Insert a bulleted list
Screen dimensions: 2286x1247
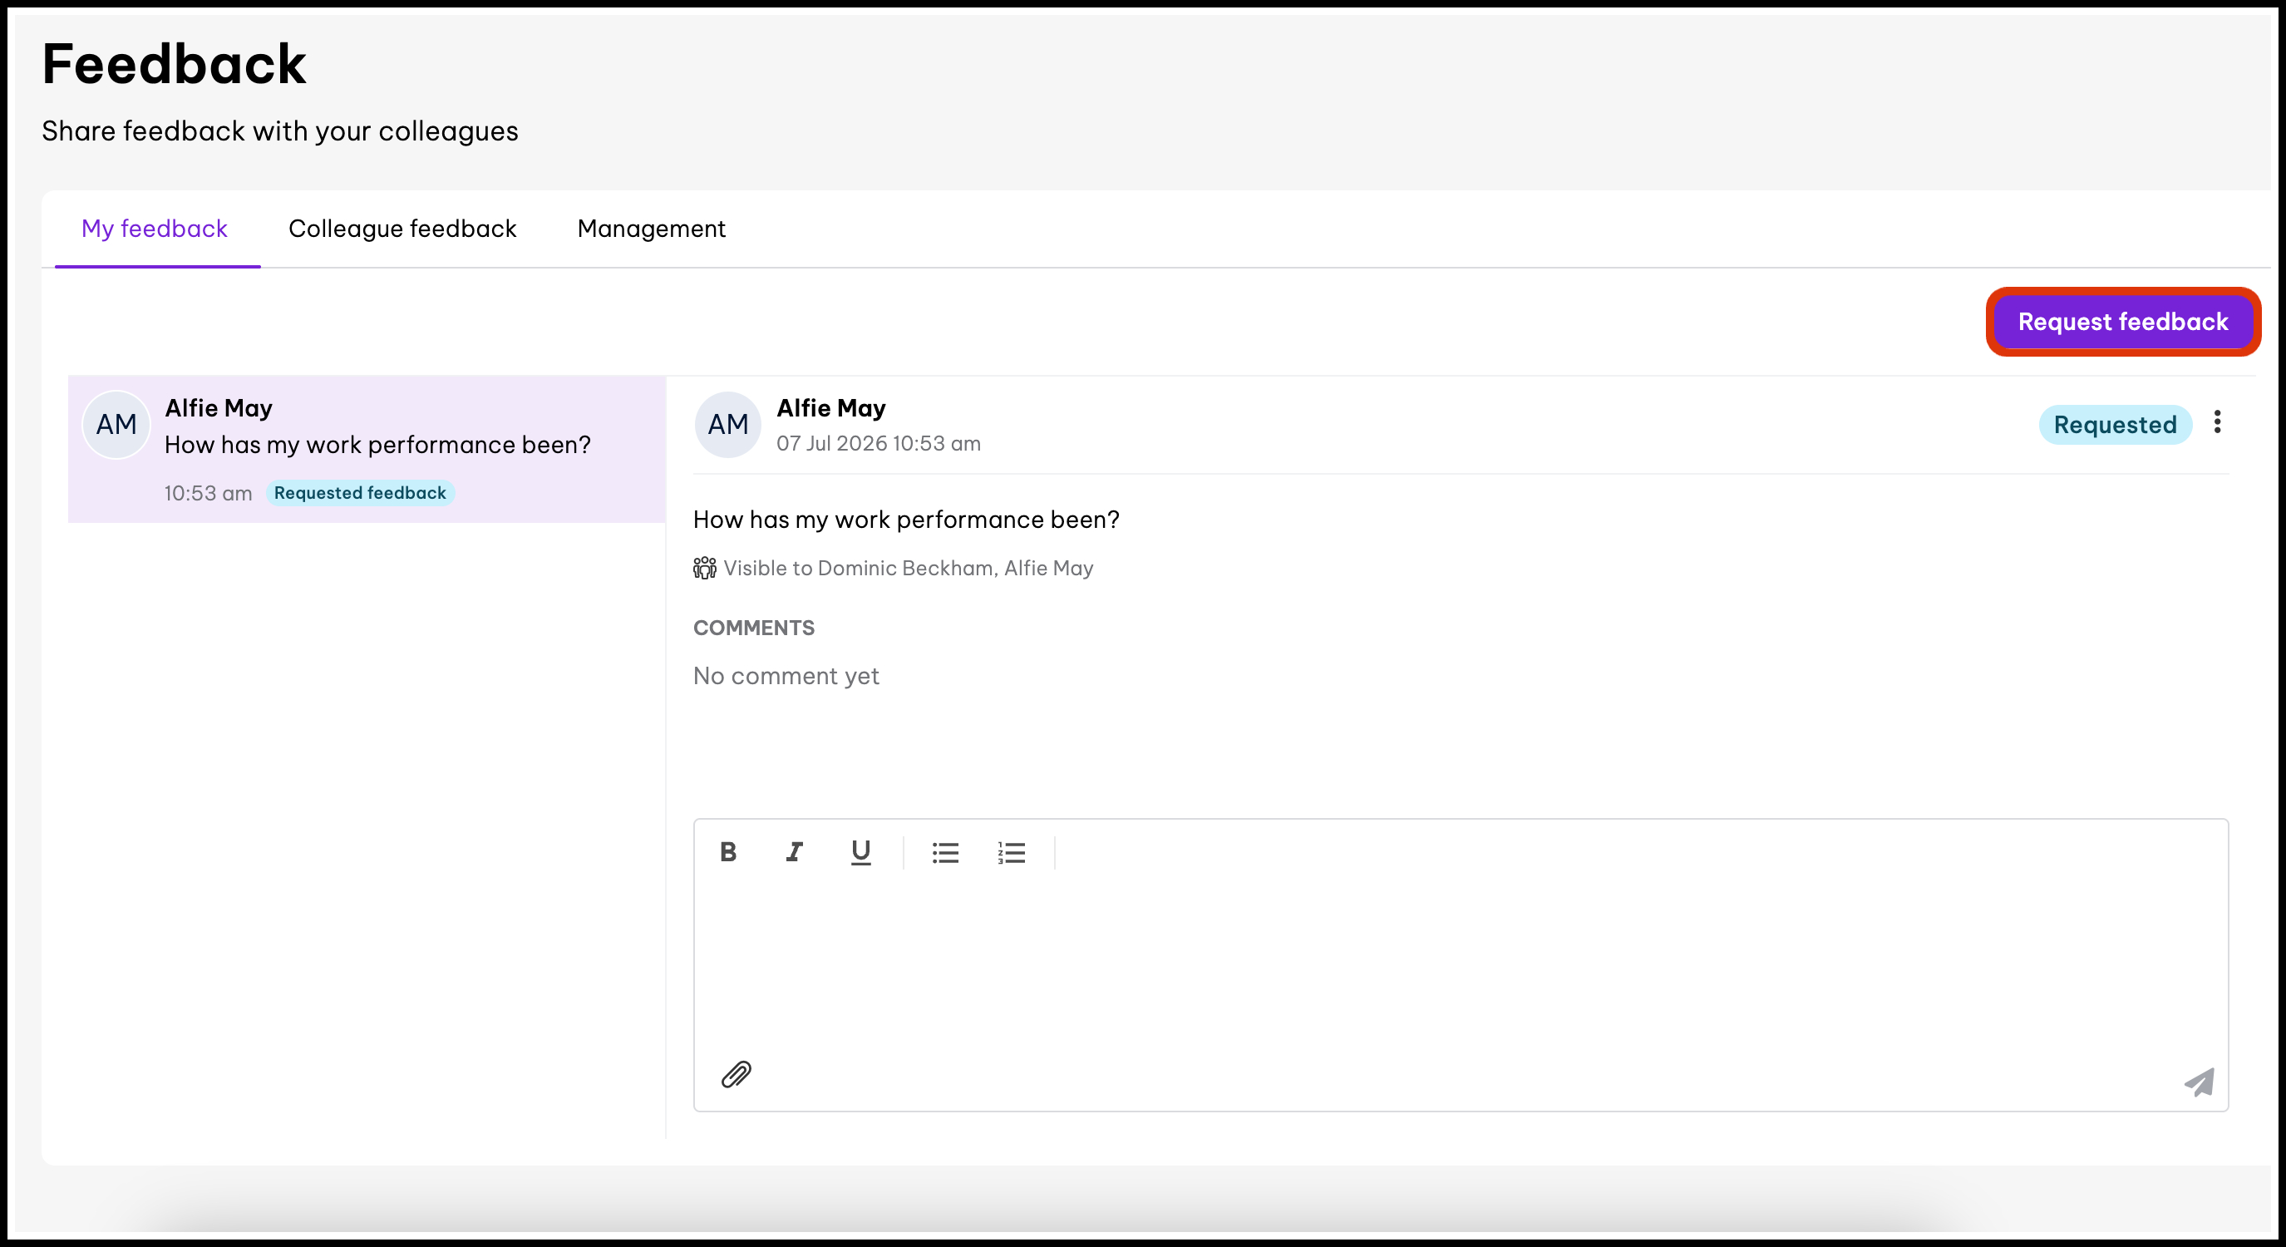(x=945, y=853)
